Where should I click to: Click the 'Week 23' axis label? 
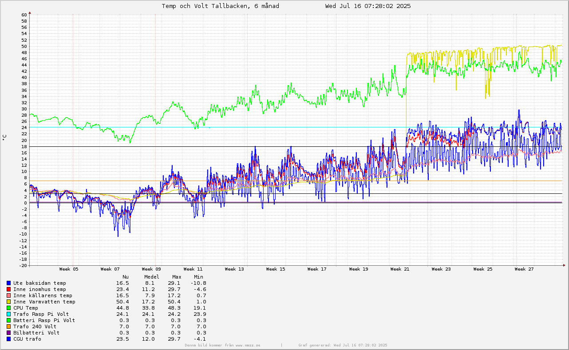point(441,269)
